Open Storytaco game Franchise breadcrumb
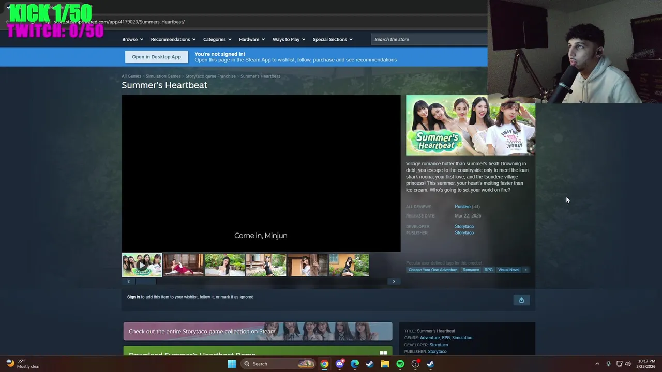This screenshot has width=662, height=372. coord(210,76)
